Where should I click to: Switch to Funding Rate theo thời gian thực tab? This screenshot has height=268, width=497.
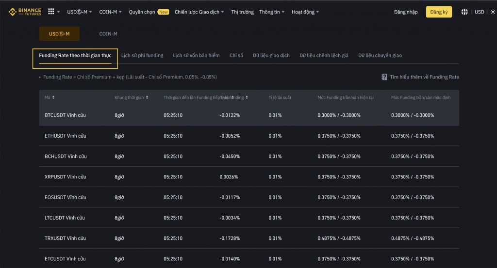(x=75, y=56)
